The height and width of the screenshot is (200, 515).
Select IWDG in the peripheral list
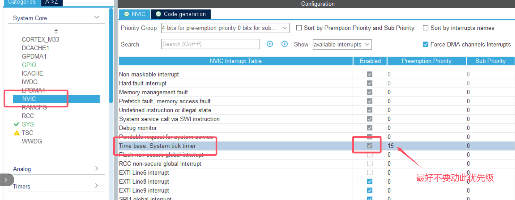point(30,82)
